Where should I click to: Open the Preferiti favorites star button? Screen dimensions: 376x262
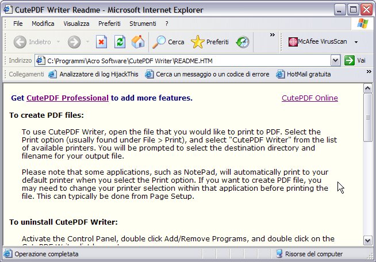click(210, 42)
